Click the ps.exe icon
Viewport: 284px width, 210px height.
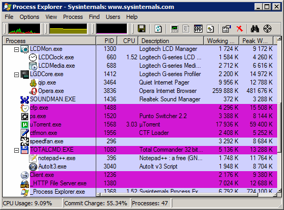(25, 117)
